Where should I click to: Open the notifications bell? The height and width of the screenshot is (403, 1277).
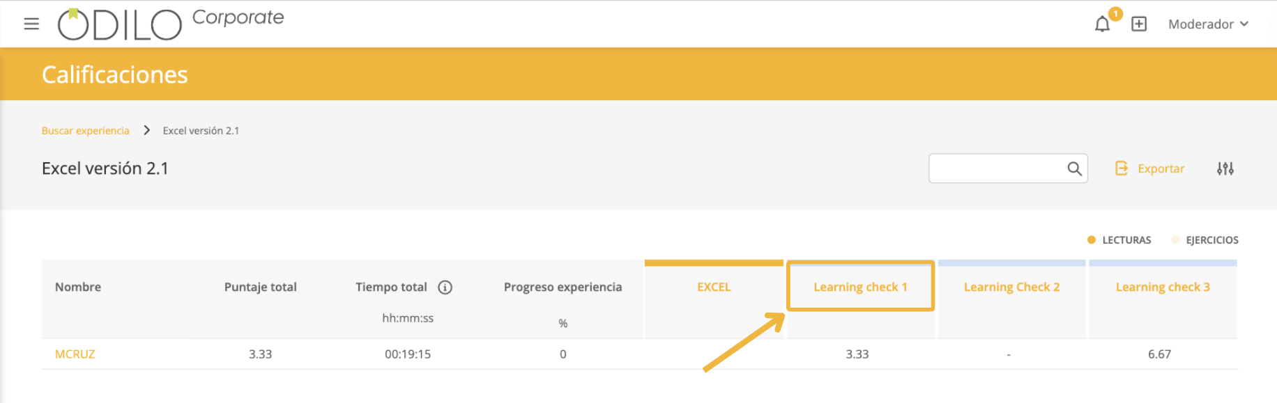click(x=1102, y=24)
